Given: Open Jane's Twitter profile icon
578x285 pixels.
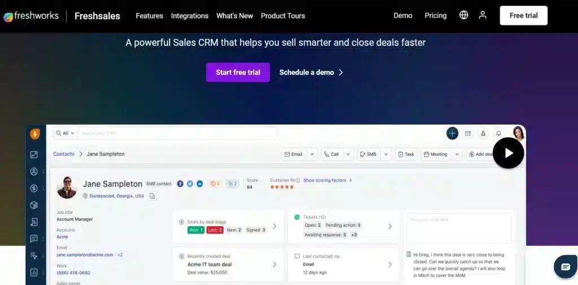Looking at the screenshot, I should (x=190, y=183).
